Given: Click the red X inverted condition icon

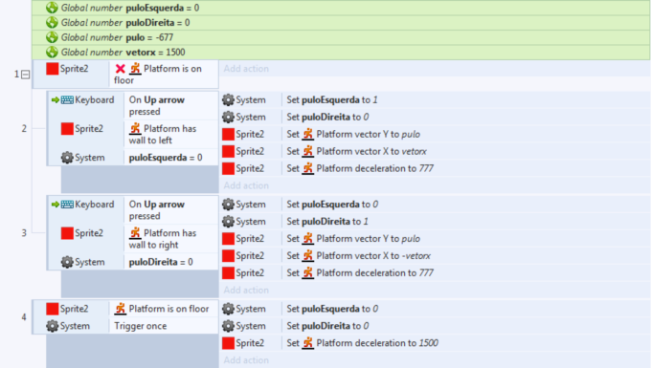Looking at the screenshot, I should [x=120, y=69].
